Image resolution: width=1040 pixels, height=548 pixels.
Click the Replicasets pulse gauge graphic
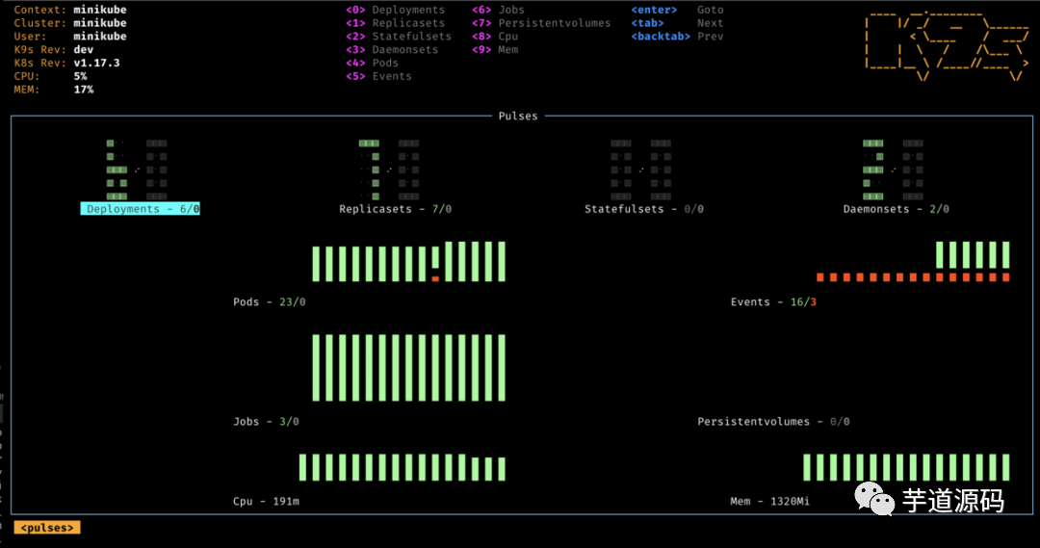click(389, 170)
